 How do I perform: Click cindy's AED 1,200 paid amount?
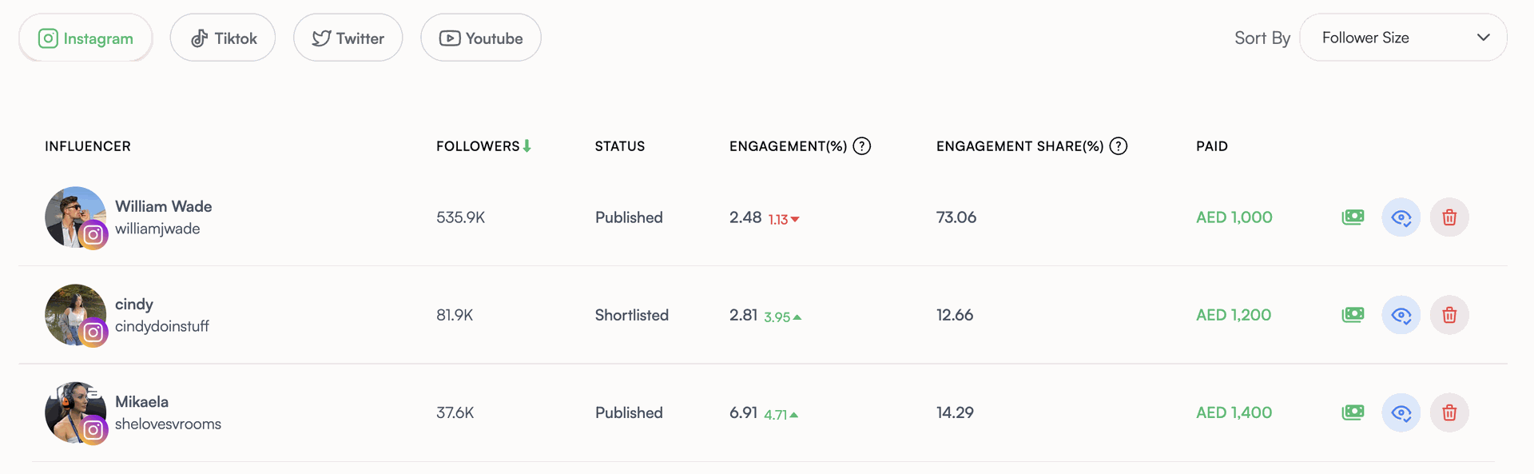click(1234, 315)
